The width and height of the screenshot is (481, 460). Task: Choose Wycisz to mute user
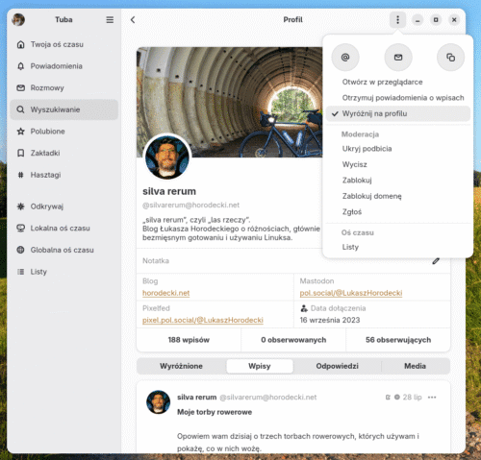tap(398, 164)
